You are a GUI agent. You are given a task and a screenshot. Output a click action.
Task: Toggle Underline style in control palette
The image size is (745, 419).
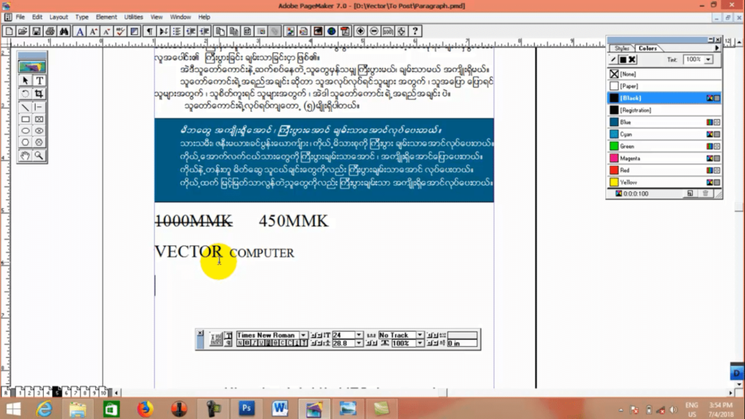tap(260, 343)
